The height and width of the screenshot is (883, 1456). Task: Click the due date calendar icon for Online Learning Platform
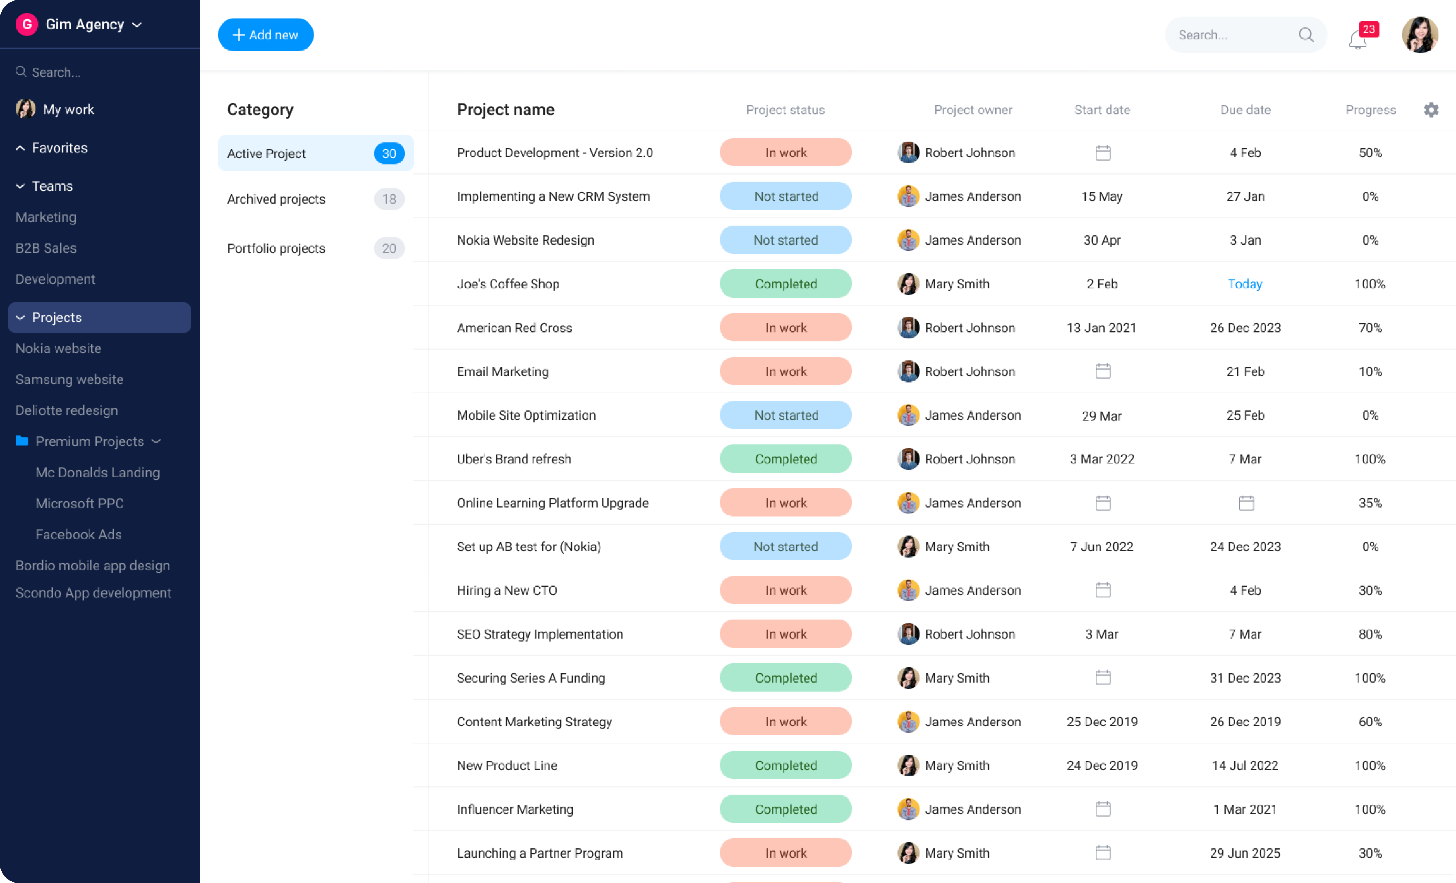(1246, 503)
